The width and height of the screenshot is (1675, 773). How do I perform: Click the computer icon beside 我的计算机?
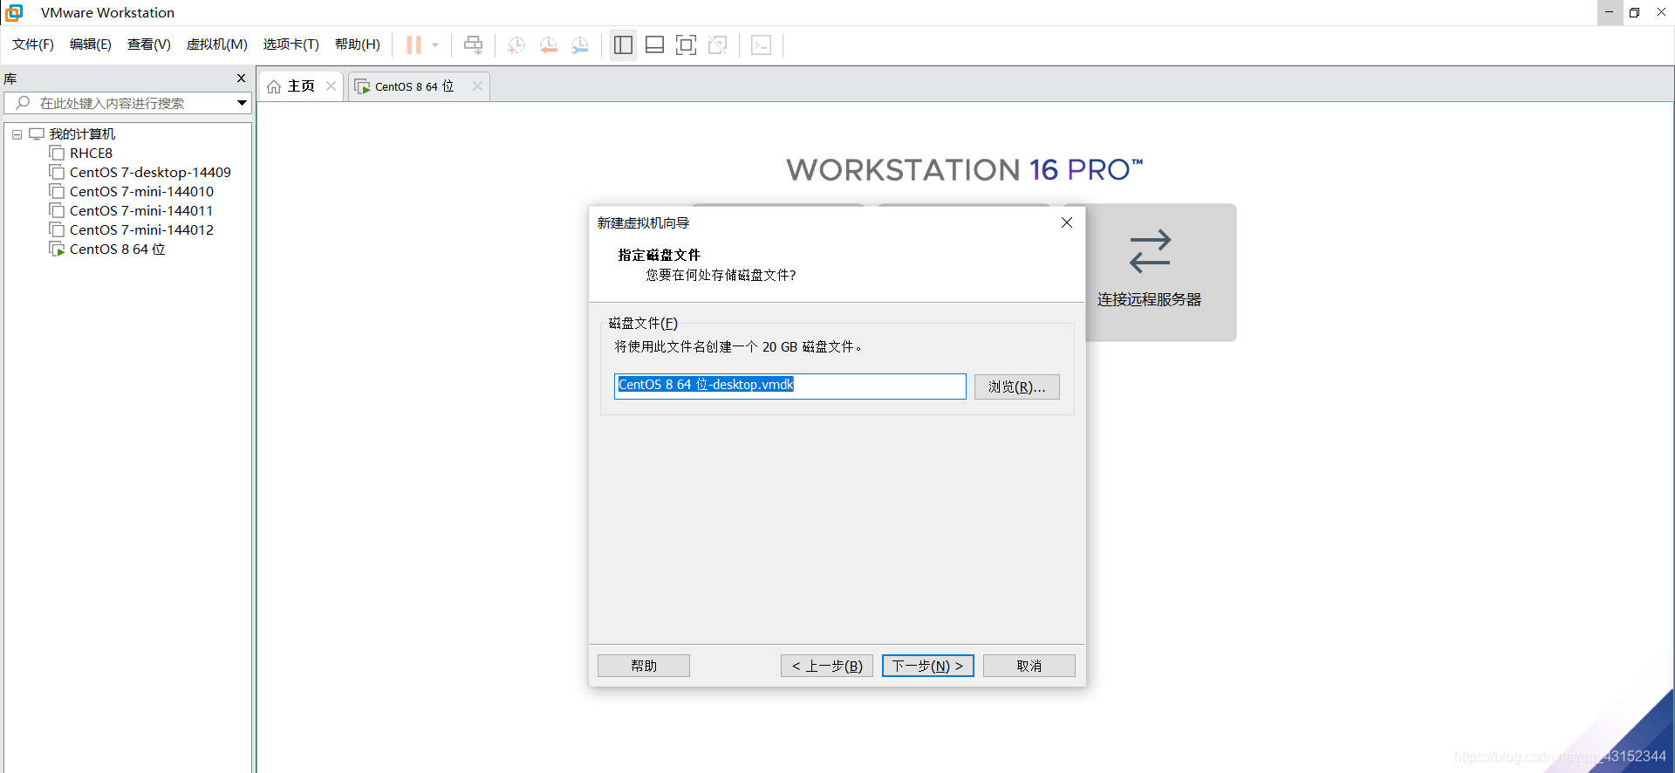[x=37, y=134]
